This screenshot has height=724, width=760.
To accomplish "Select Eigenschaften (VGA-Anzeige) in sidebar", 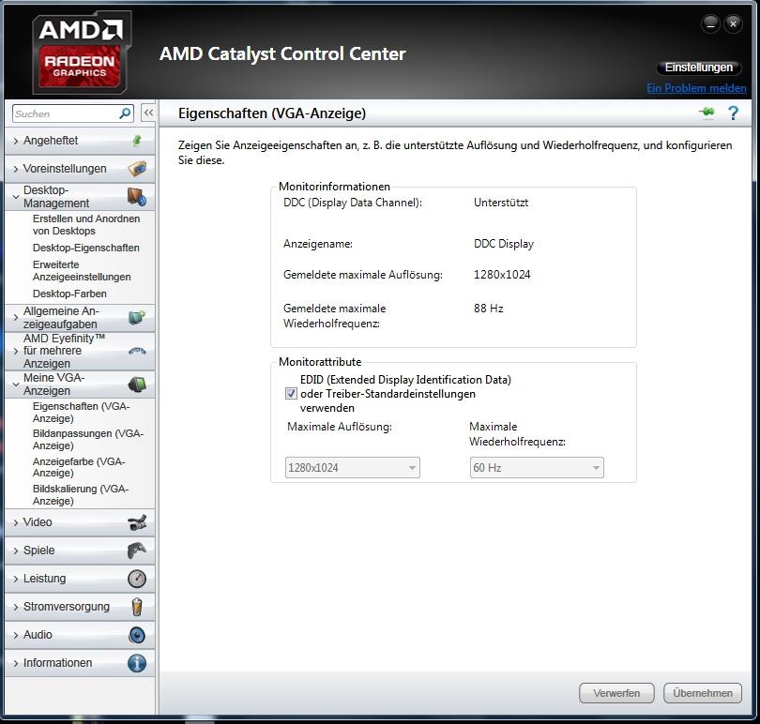I will (x=81, y=413).
